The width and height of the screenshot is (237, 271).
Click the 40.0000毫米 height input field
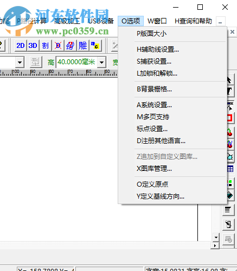pyautogui.click(x=76, y=62)
